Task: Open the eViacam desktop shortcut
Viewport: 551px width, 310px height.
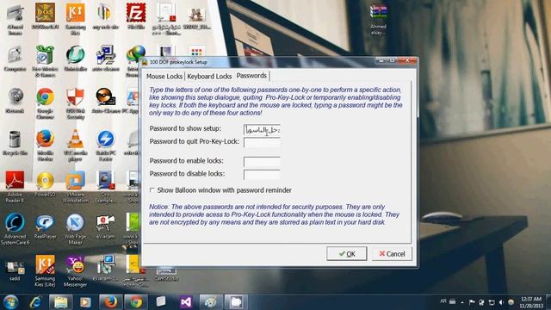Action: coord(105,226)
